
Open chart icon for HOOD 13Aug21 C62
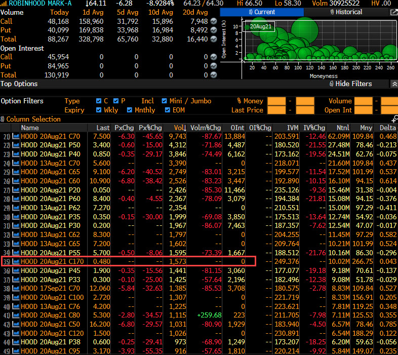[x=16, y=234]
